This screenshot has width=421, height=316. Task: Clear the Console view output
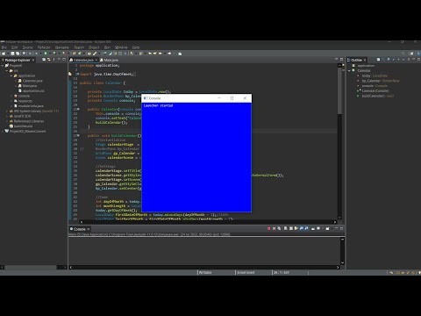(x=286, y=228)
